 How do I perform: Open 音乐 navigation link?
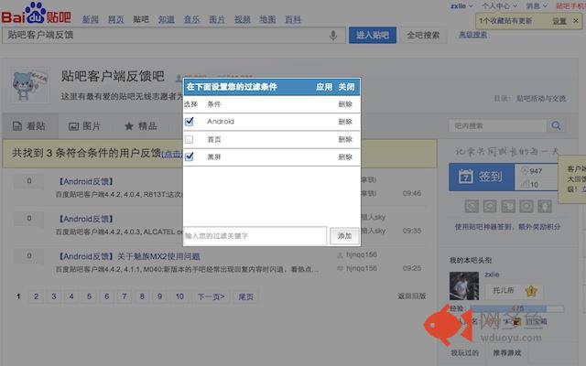pos(191,19)
